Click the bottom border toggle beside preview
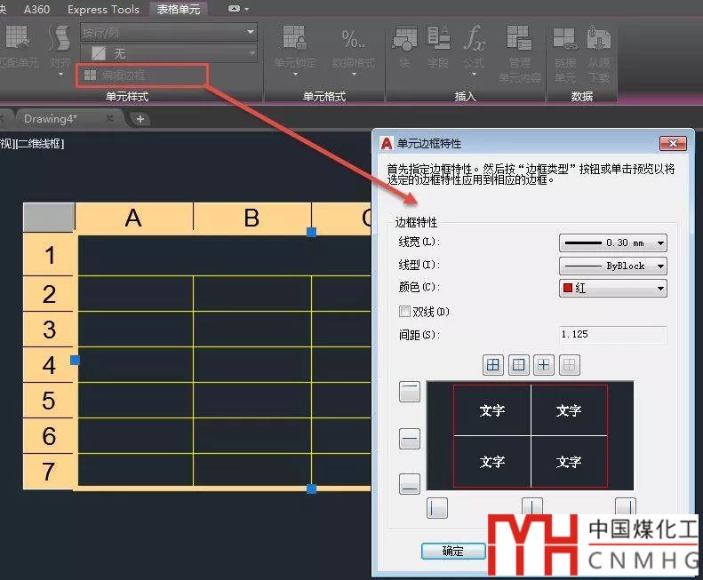Image resolution: width=703 pixels, height=580 pixels. pos(410,484)
